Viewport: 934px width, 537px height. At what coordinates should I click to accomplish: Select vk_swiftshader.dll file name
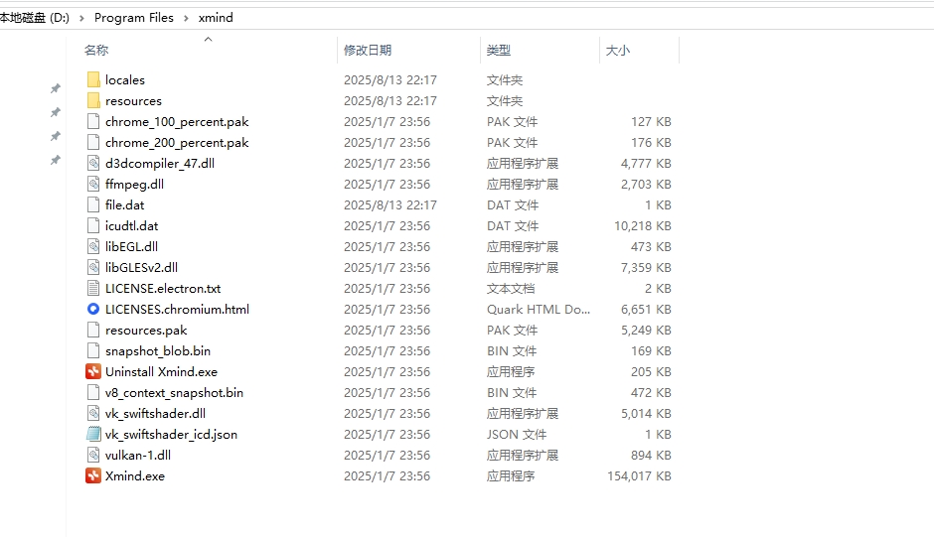click(x=155, y=413)
